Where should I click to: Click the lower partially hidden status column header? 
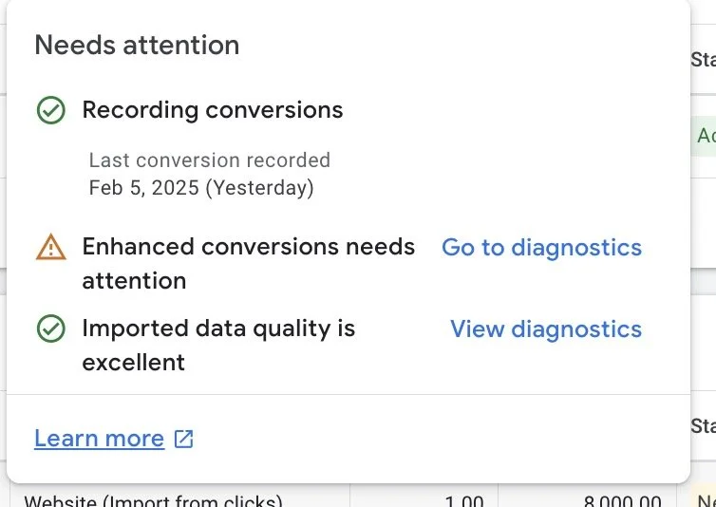[x=703, y=424]
